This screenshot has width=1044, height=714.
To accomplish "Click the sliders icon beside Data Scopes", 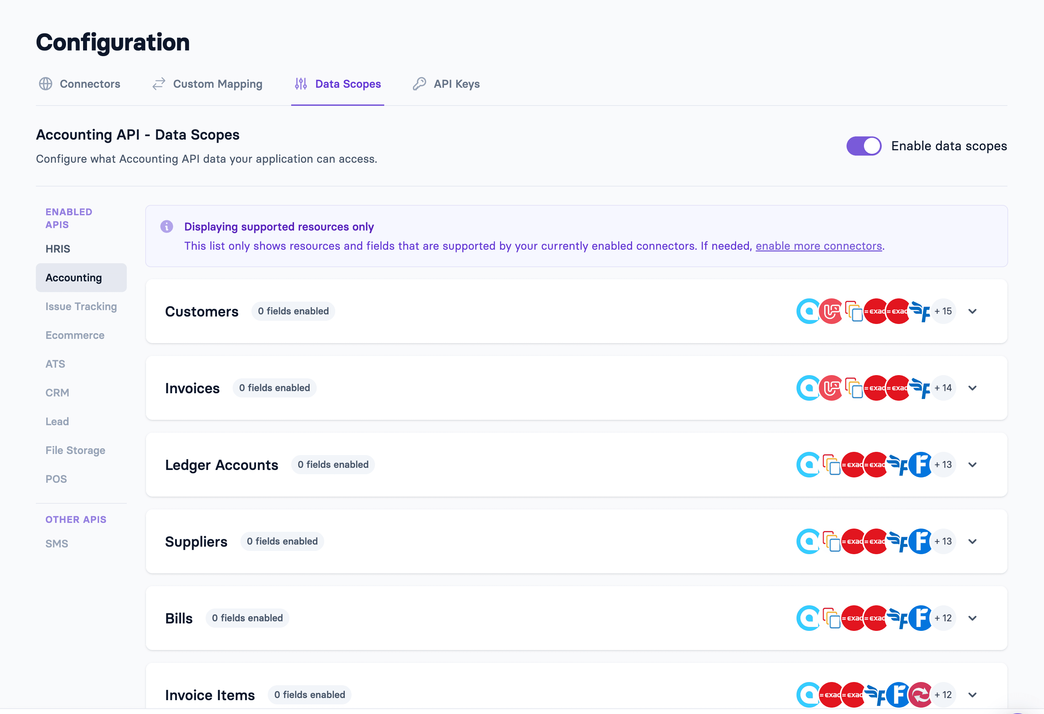I will click(300, 84).
